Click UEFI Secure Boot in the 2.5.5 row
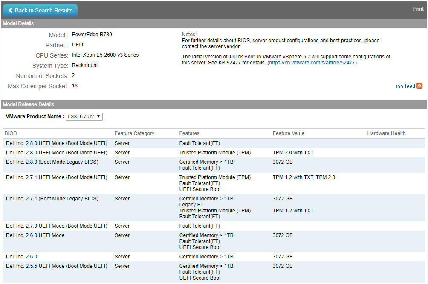 click(x=200, y=278)
